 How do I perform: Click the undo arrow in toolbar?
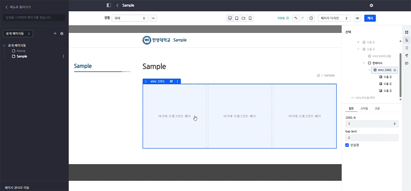[295, 18]
